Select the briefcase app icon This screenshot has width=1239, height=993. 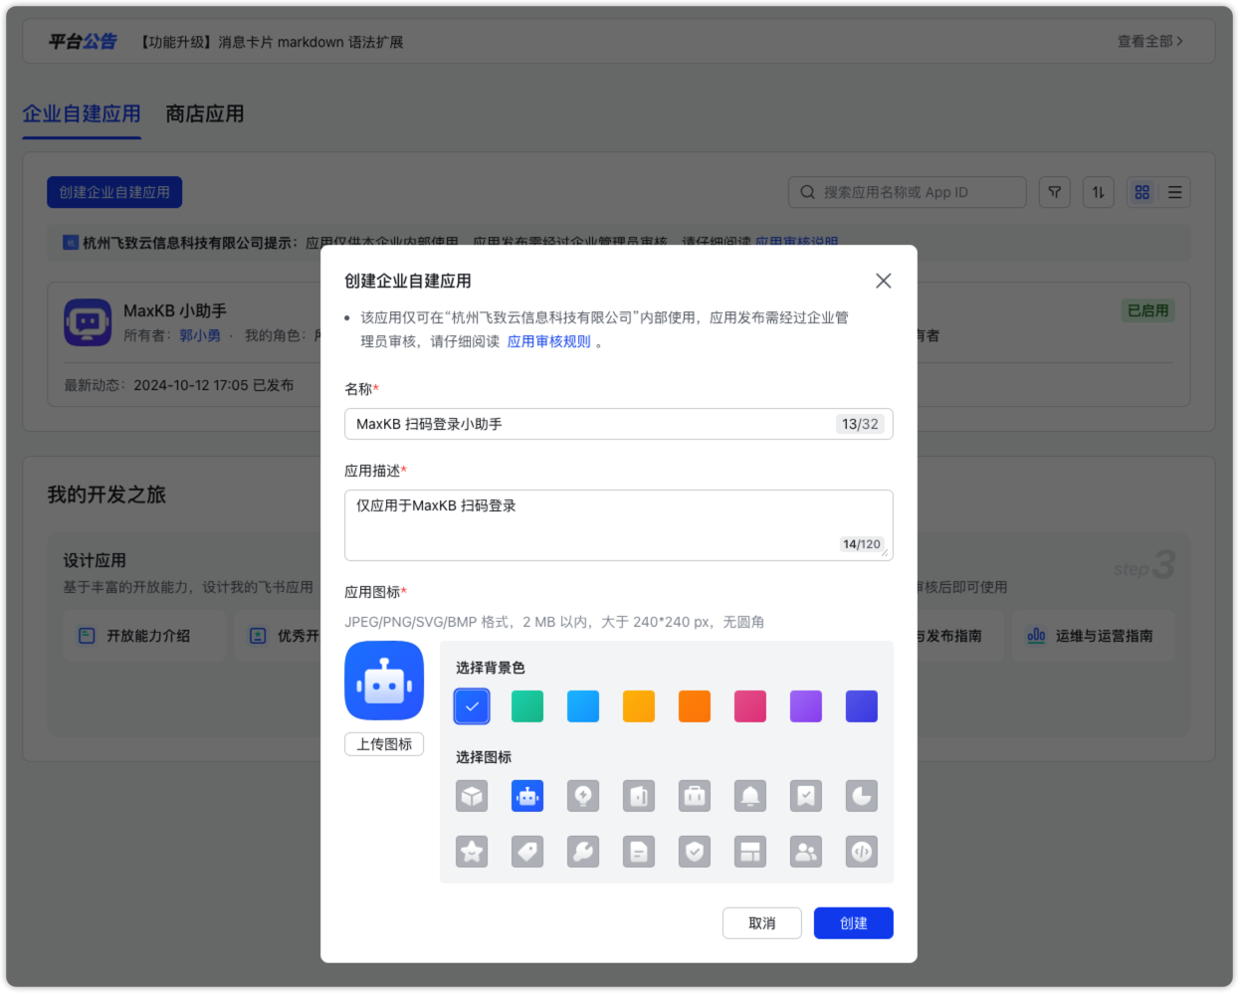[695, 796]
